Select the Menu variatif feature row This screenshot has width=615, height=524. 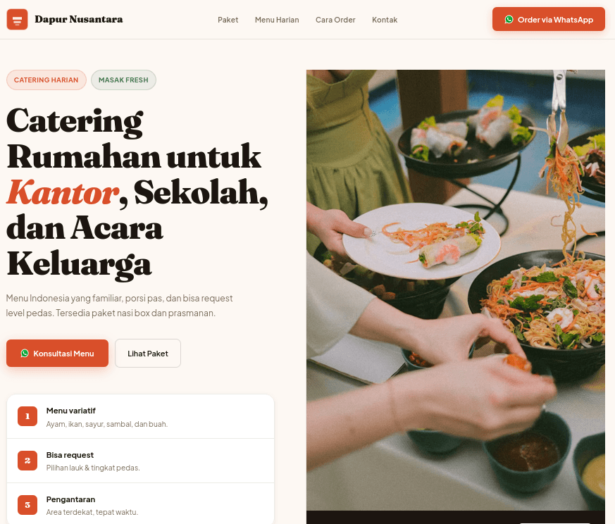(x=140, y=416)
